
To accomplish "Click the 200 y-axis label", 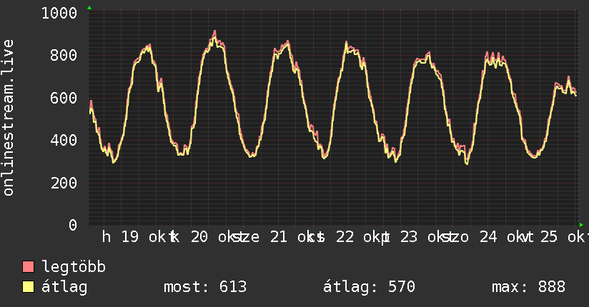I will click(x=64, y=183).
